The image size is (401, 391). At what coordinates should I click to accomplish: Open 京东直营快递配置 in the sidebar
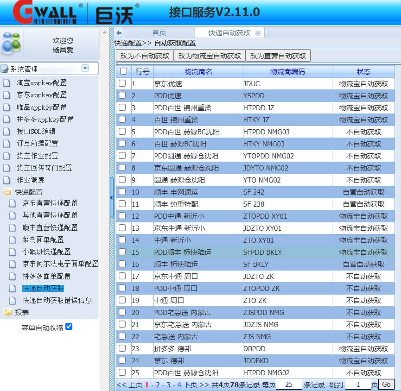(50, 203)
